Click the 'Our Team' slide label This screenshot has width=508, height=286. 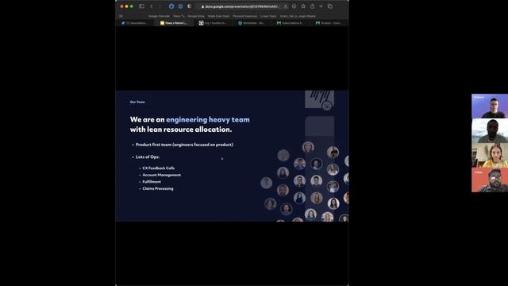click(137, 102)
